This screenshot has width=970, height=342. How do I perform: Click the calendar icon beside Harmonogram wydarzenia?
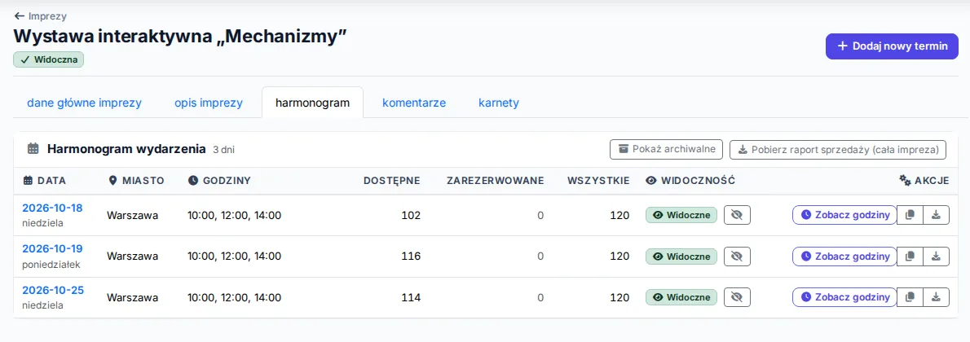coord(33,149)
